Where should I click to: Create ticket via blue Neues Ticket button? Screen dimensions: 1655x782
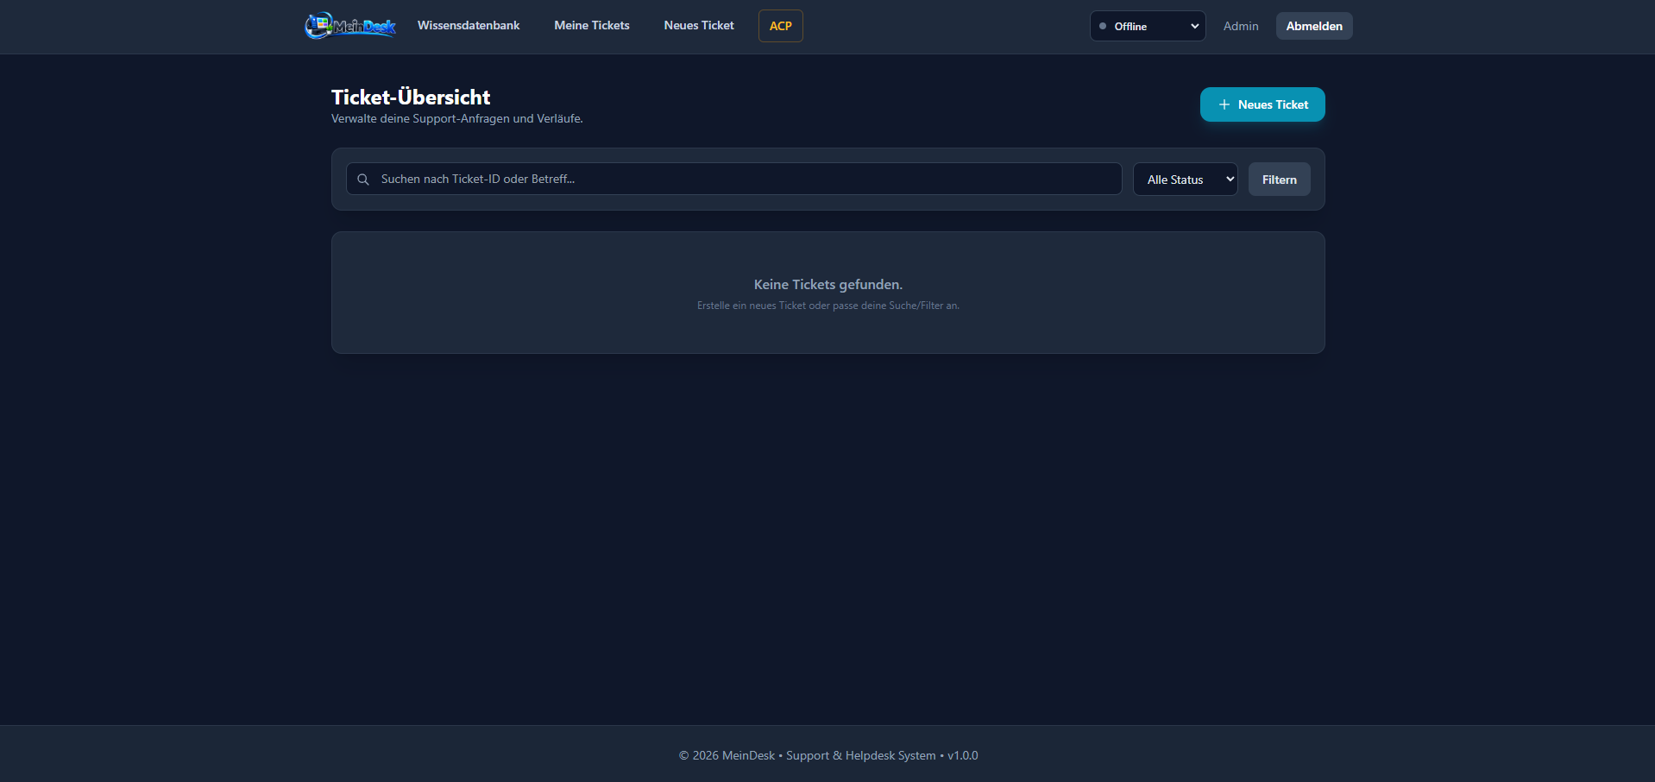click(x=1262, y=104)
